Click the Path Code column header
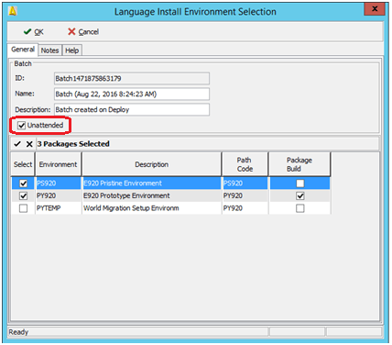This screenshot has width=392, height=345. click(x=245, y=164)
